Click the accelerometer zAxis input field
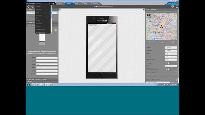This screenshot has width=205, height=115. coord(47,64)
